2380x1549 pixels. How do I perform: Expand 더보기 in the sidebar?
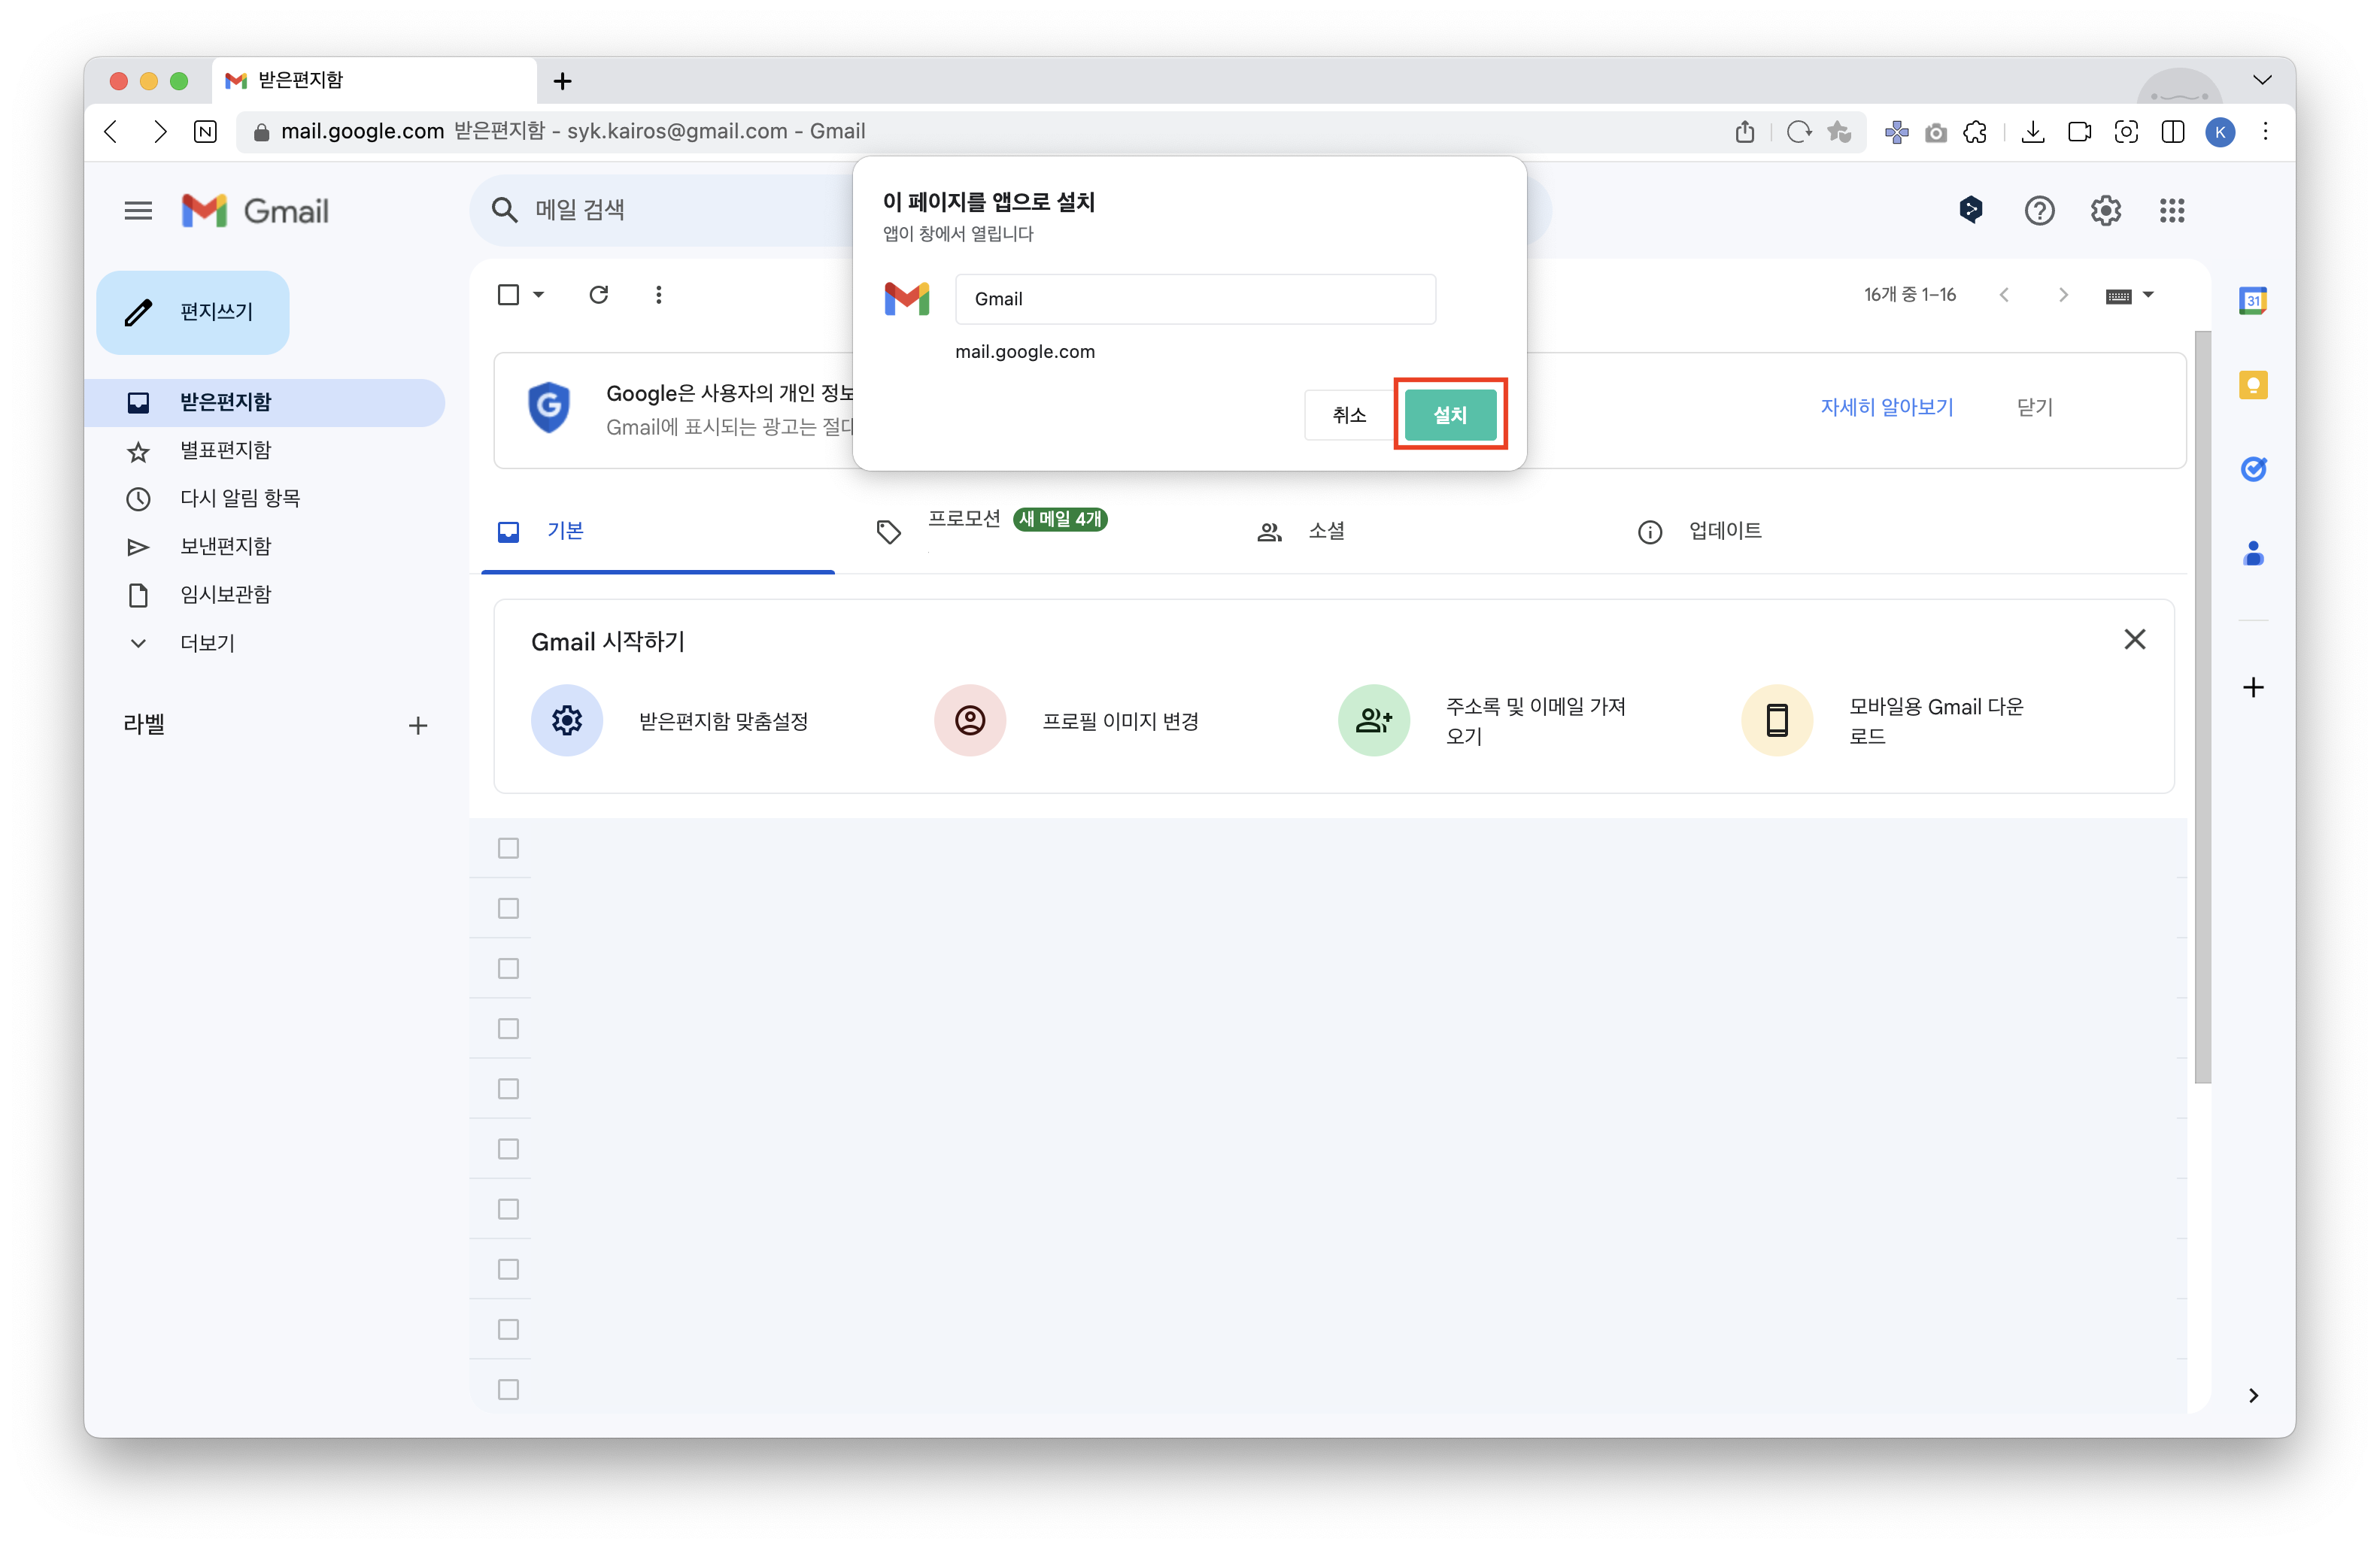coord(207,643)
